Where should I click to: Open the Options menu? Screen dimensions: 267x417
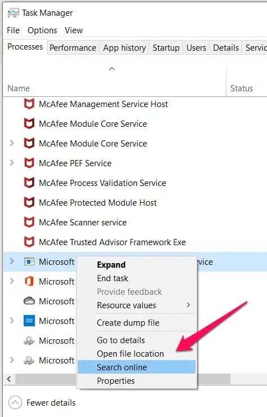42,30
